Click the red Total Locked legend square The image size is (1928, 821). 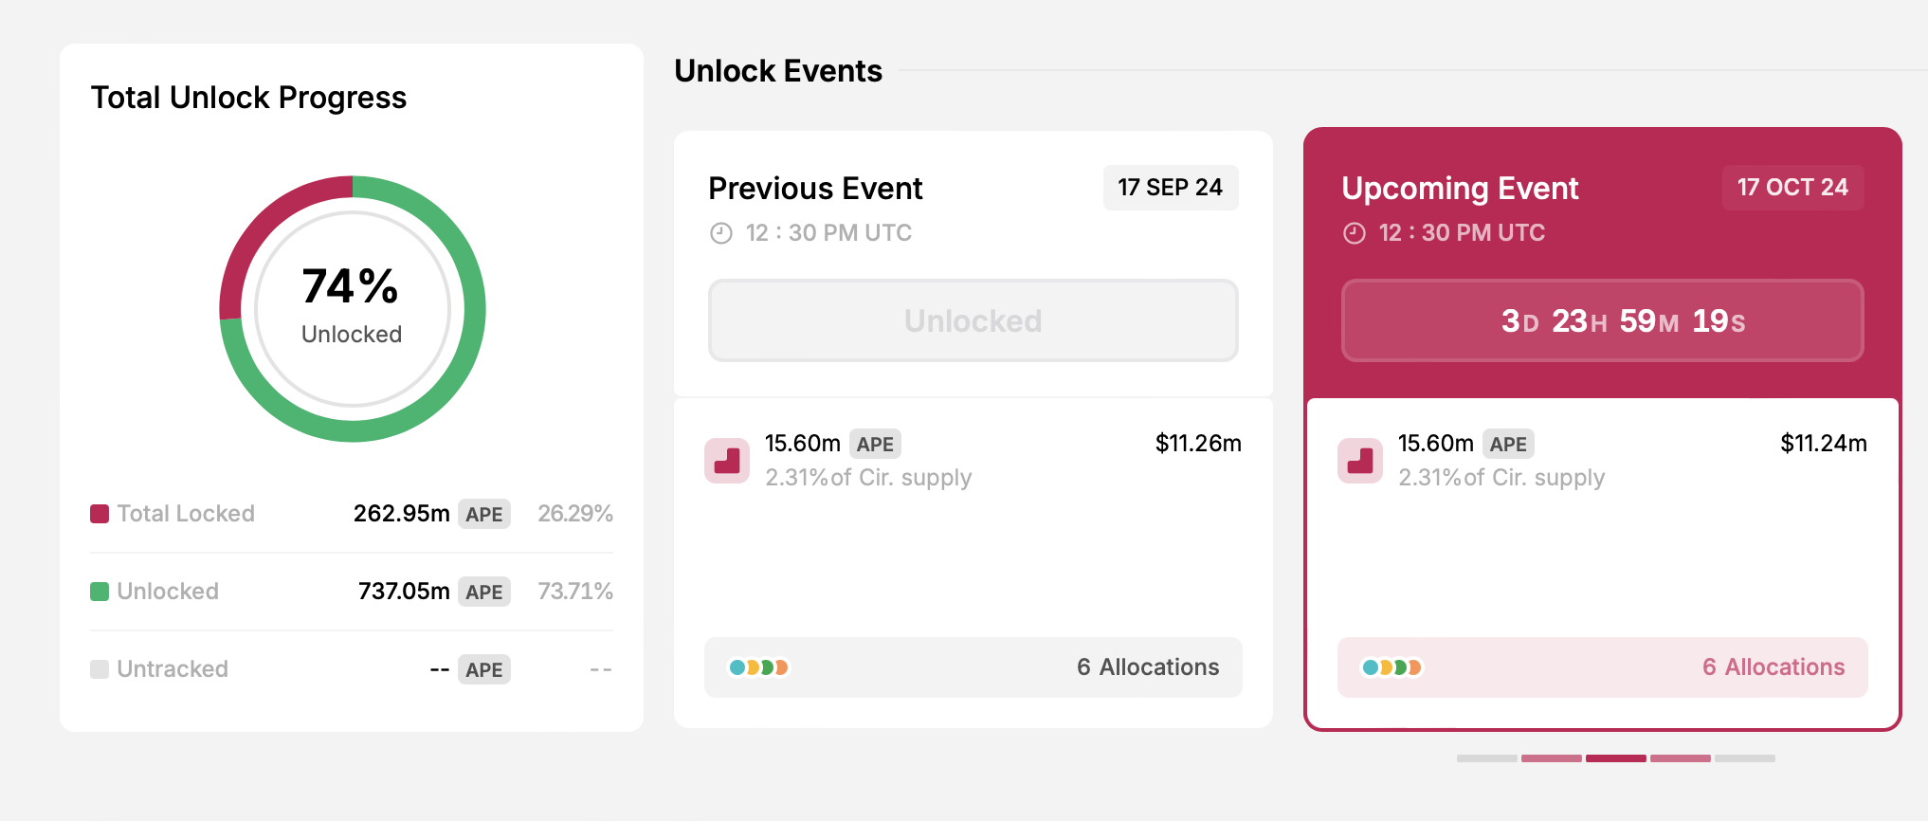click(100, 514)
